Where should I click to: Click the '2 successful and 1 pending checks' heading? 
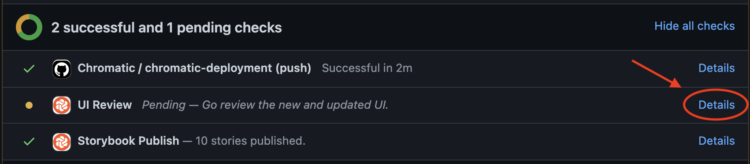[x=167, y=28]
